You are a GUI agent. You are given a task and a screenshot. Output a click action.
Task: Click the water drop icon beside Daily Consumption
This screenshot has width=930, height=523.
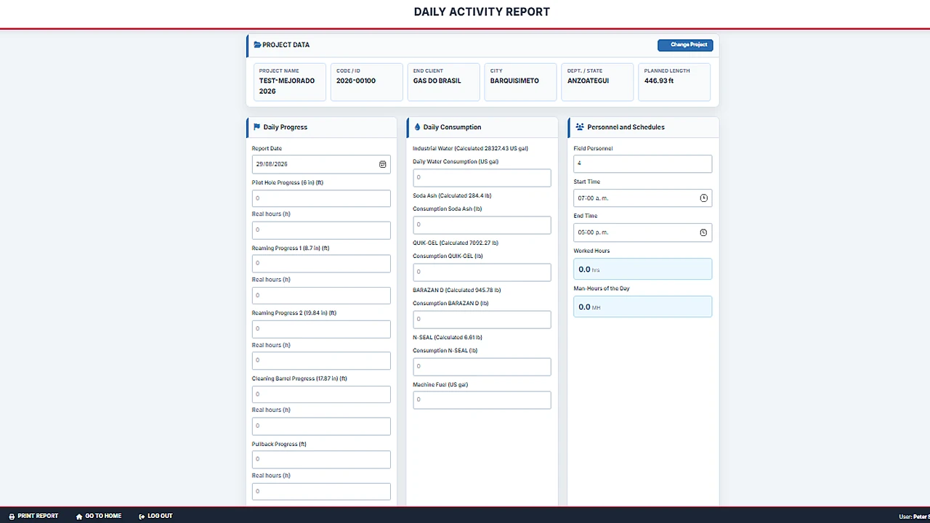[x=417, y=127]
